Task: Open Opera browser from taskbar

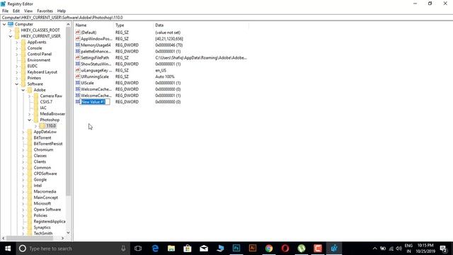Action: 285,249
